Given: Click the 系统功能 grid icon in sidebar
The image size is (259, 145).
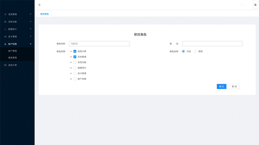Looking at the screenshot, I should coord(5,22).
